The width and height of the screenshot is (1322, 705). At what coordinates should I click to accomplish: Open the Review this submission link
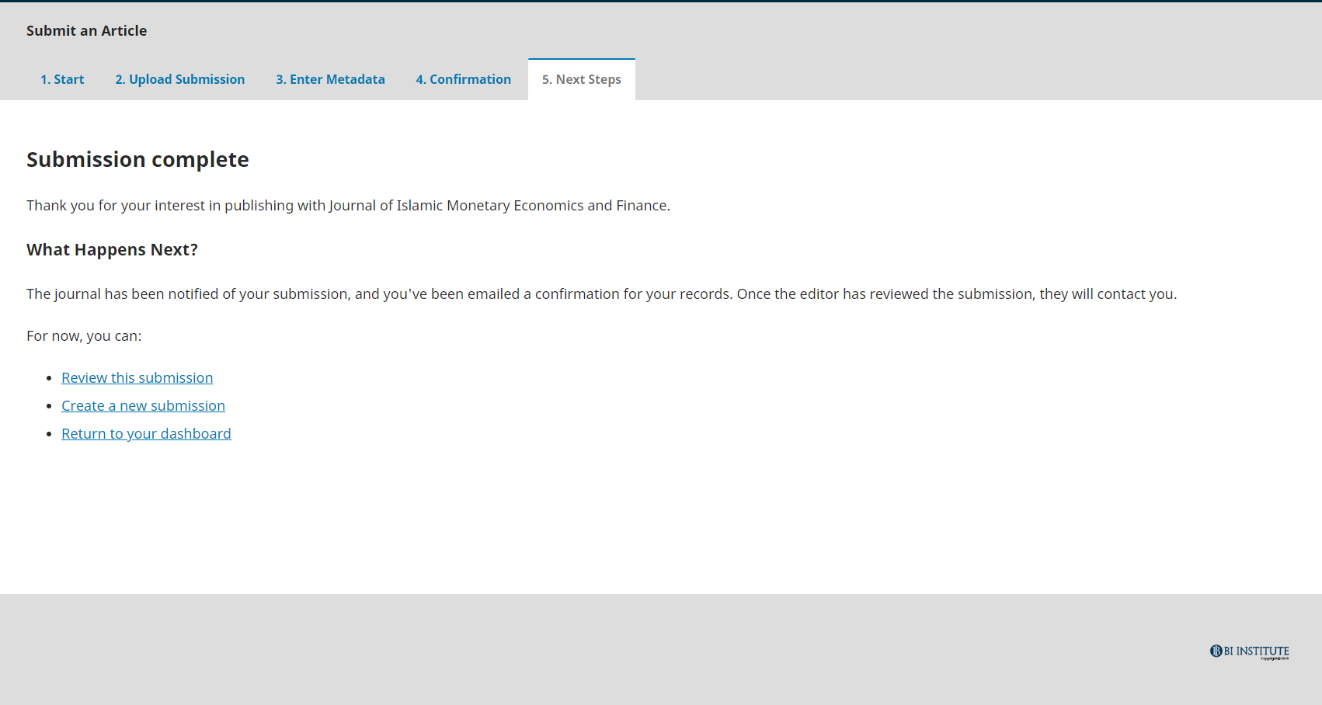pos(137,378)
